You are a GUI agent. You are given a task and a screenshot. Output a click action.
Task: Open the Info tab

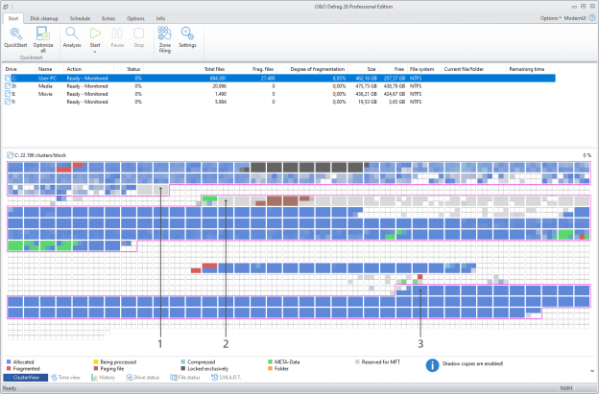point(160,18)
